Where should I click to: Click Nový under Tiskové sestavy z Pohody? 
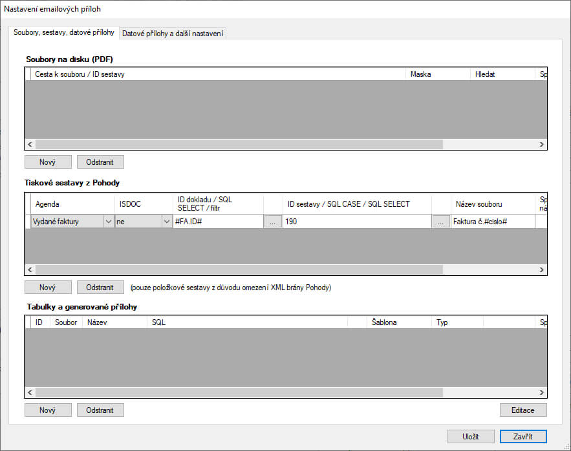(48, 287)
